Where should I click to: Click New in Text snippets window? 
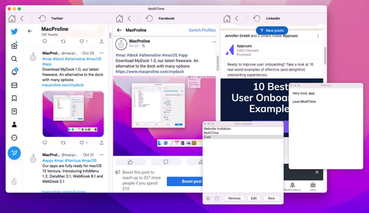click(271, 198)
